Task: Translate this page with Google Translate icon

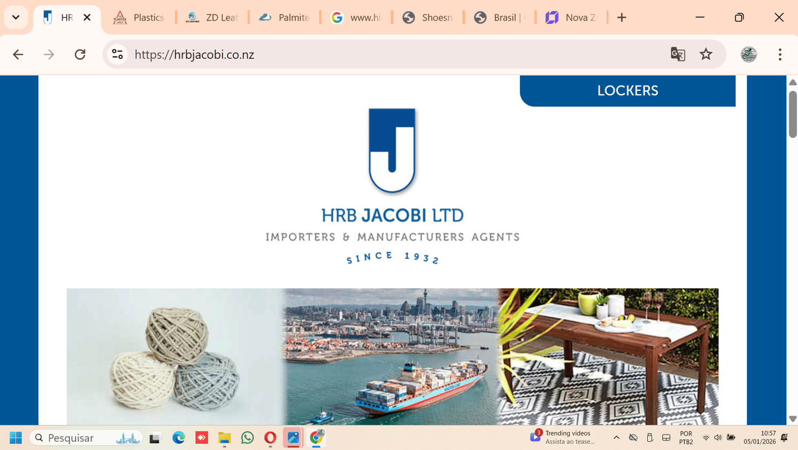Action: tap(678, 54)
